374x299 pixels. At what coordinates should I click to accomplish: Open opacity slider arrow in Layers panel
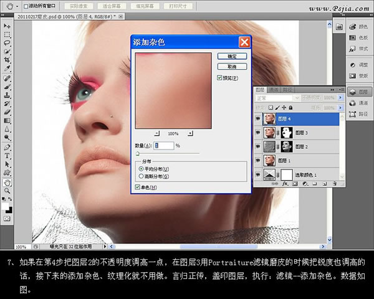[x=340, y=98]
